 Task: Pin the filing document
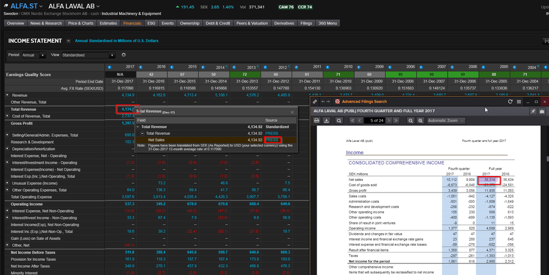pyautogui.click(x=533, y=111)
